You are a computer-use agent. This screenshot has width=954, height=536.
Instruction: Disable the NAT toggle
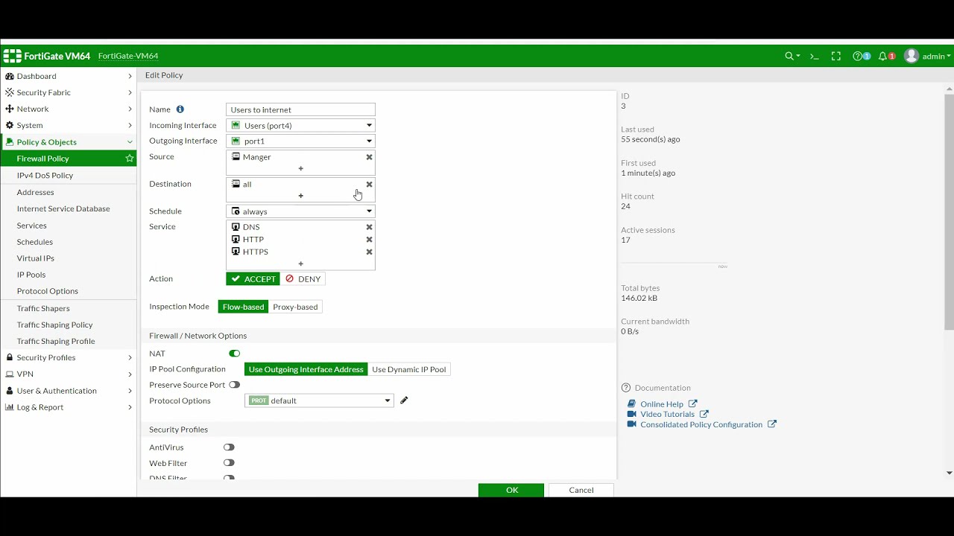point(235,354)
